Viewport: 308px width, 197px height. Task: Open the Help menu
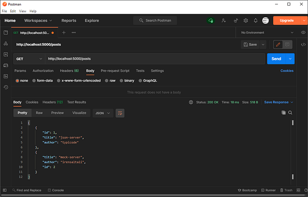pyautogui.click(x=33, y=11)
